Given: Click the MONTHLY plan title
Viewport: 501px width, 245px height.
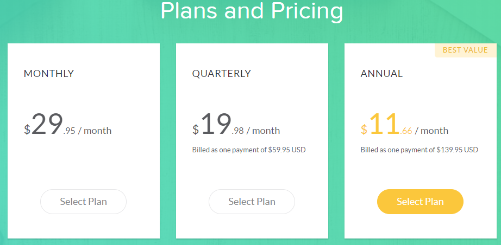Looking at the screenshot, I should pyautogui.click(x=49, y=74).
